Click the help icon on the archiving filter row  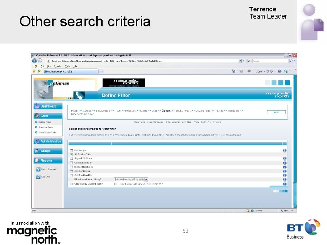(x=284, y=180)
